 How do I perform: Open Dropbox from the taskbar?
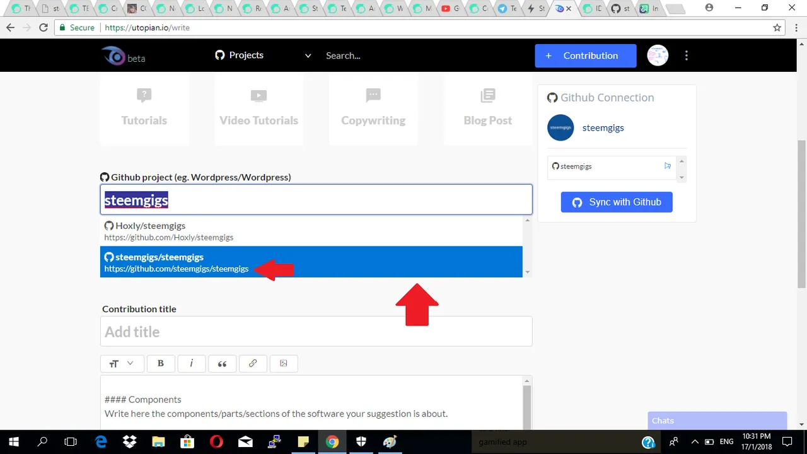click(130, 441)
